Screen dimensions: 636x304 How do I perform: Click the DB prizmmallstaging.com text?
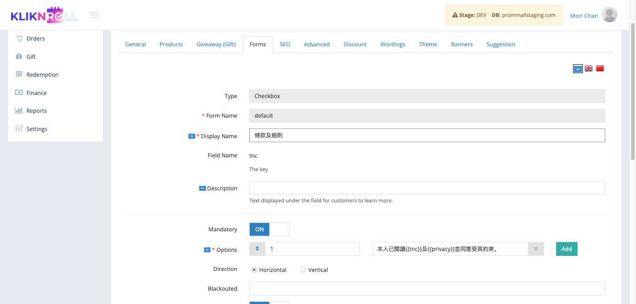(523, 15)
